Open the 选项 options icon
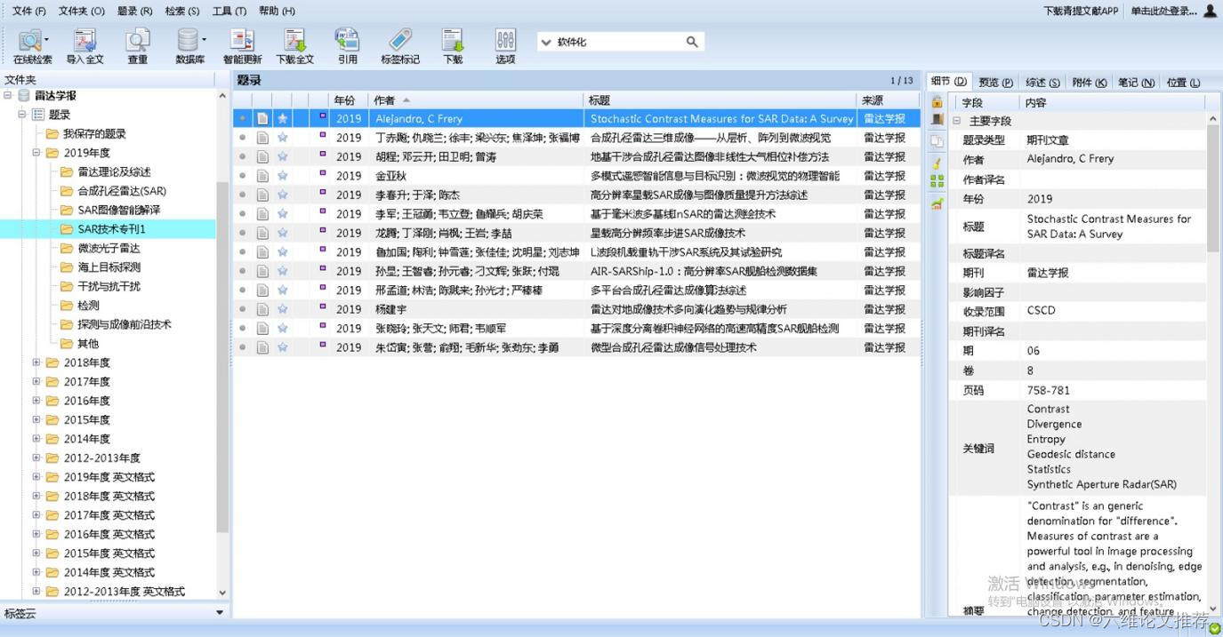Viewport: 1223px width, 637px height. (x=505, y=46)
